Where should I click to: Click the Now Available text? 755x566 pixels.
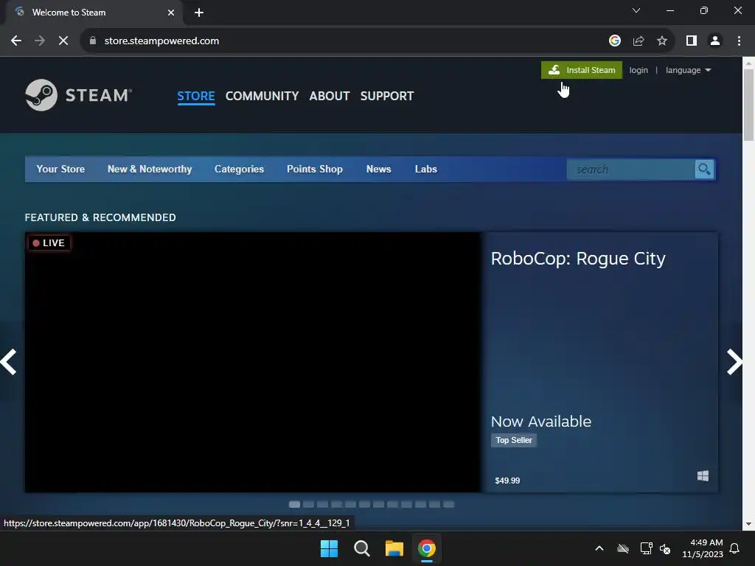(x=540, y=421)
